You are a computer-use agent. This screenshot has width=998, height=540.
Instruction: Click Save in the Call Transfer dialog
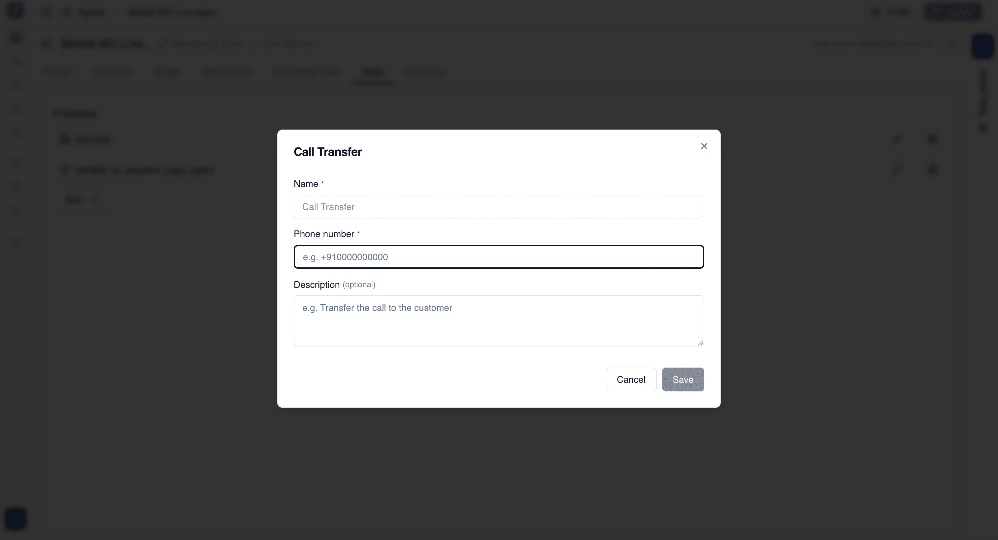[683, 379]
